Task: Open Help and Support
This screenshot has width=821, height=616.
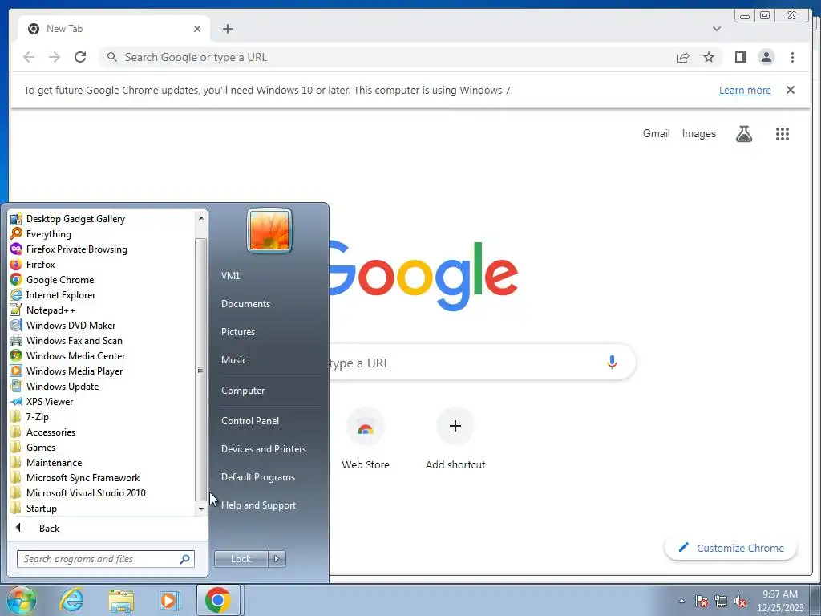Action: [259, 505]
